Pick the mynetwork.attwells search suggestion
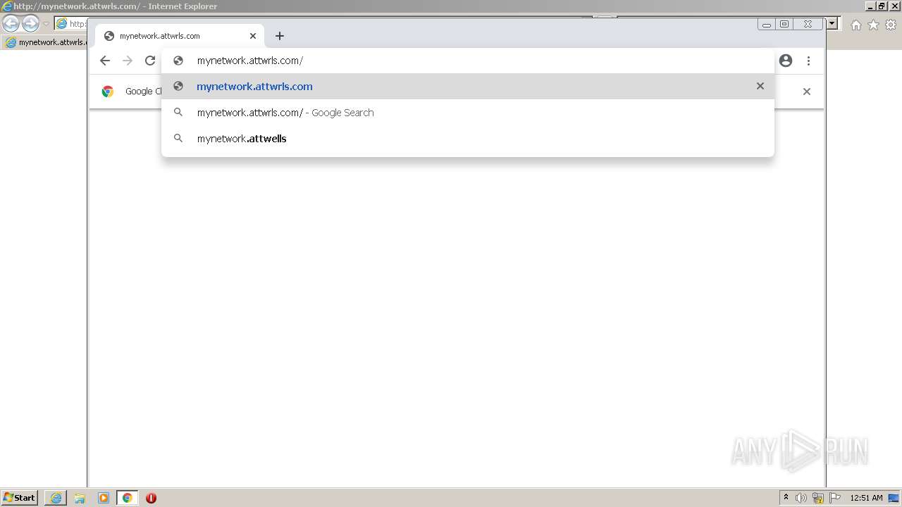 coord(468,139)
